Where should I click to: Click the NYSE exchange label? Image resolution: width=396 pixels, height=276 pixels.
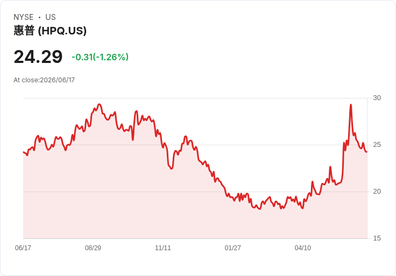tap(24, 17)
